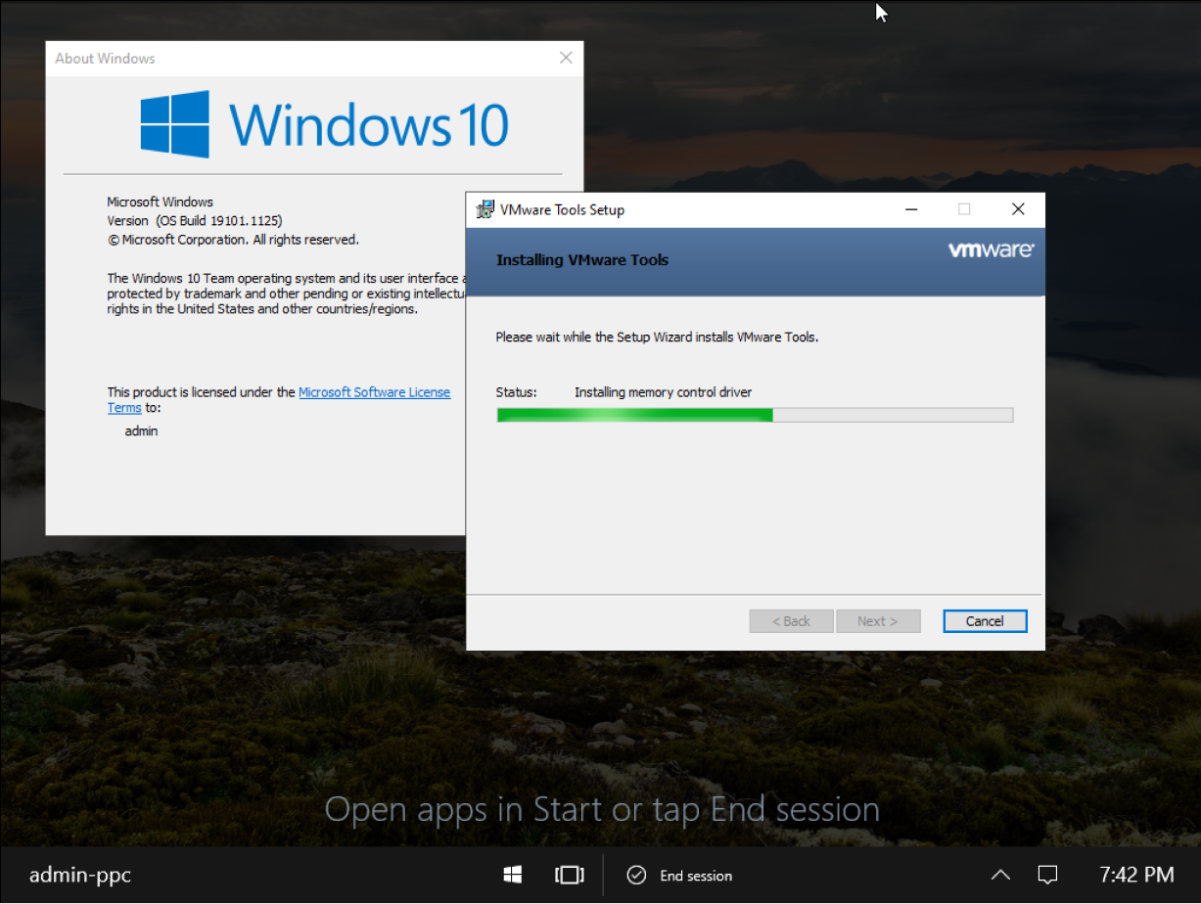Minimize the VMware Tools Setup window
Image resolution: width=1201 pixels, height=904 pixels.
pos(911,209)
